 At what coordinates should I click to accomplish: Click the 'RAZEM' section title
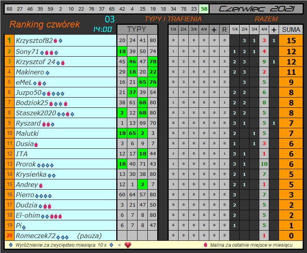point(266,19)
